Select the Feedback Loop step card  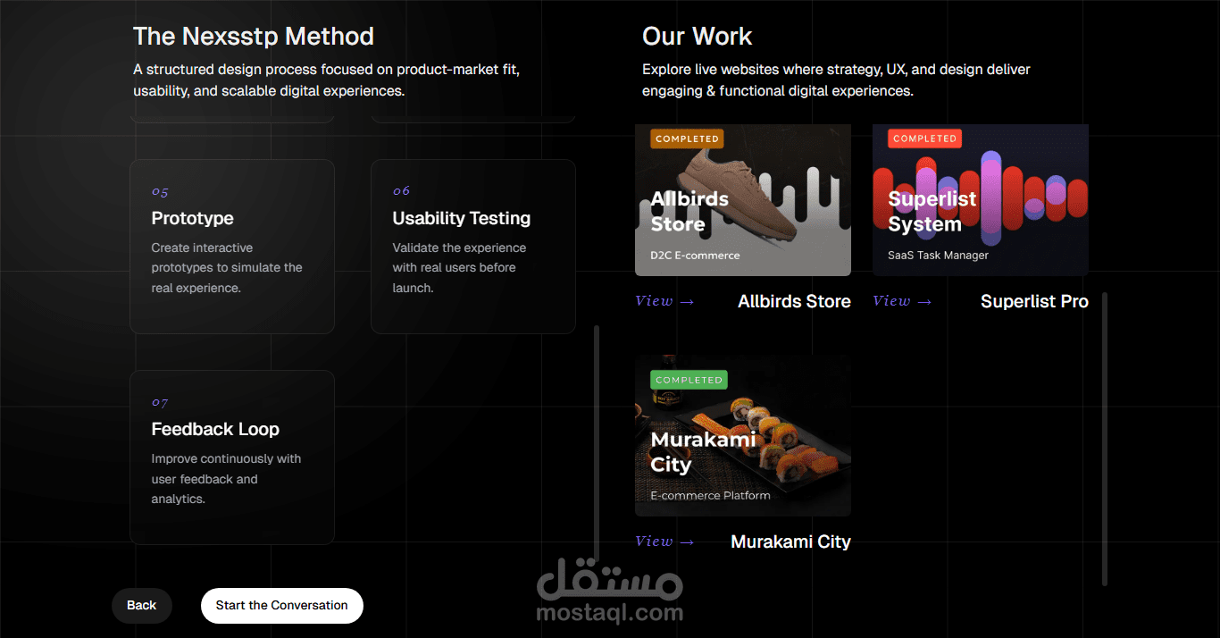232,458
